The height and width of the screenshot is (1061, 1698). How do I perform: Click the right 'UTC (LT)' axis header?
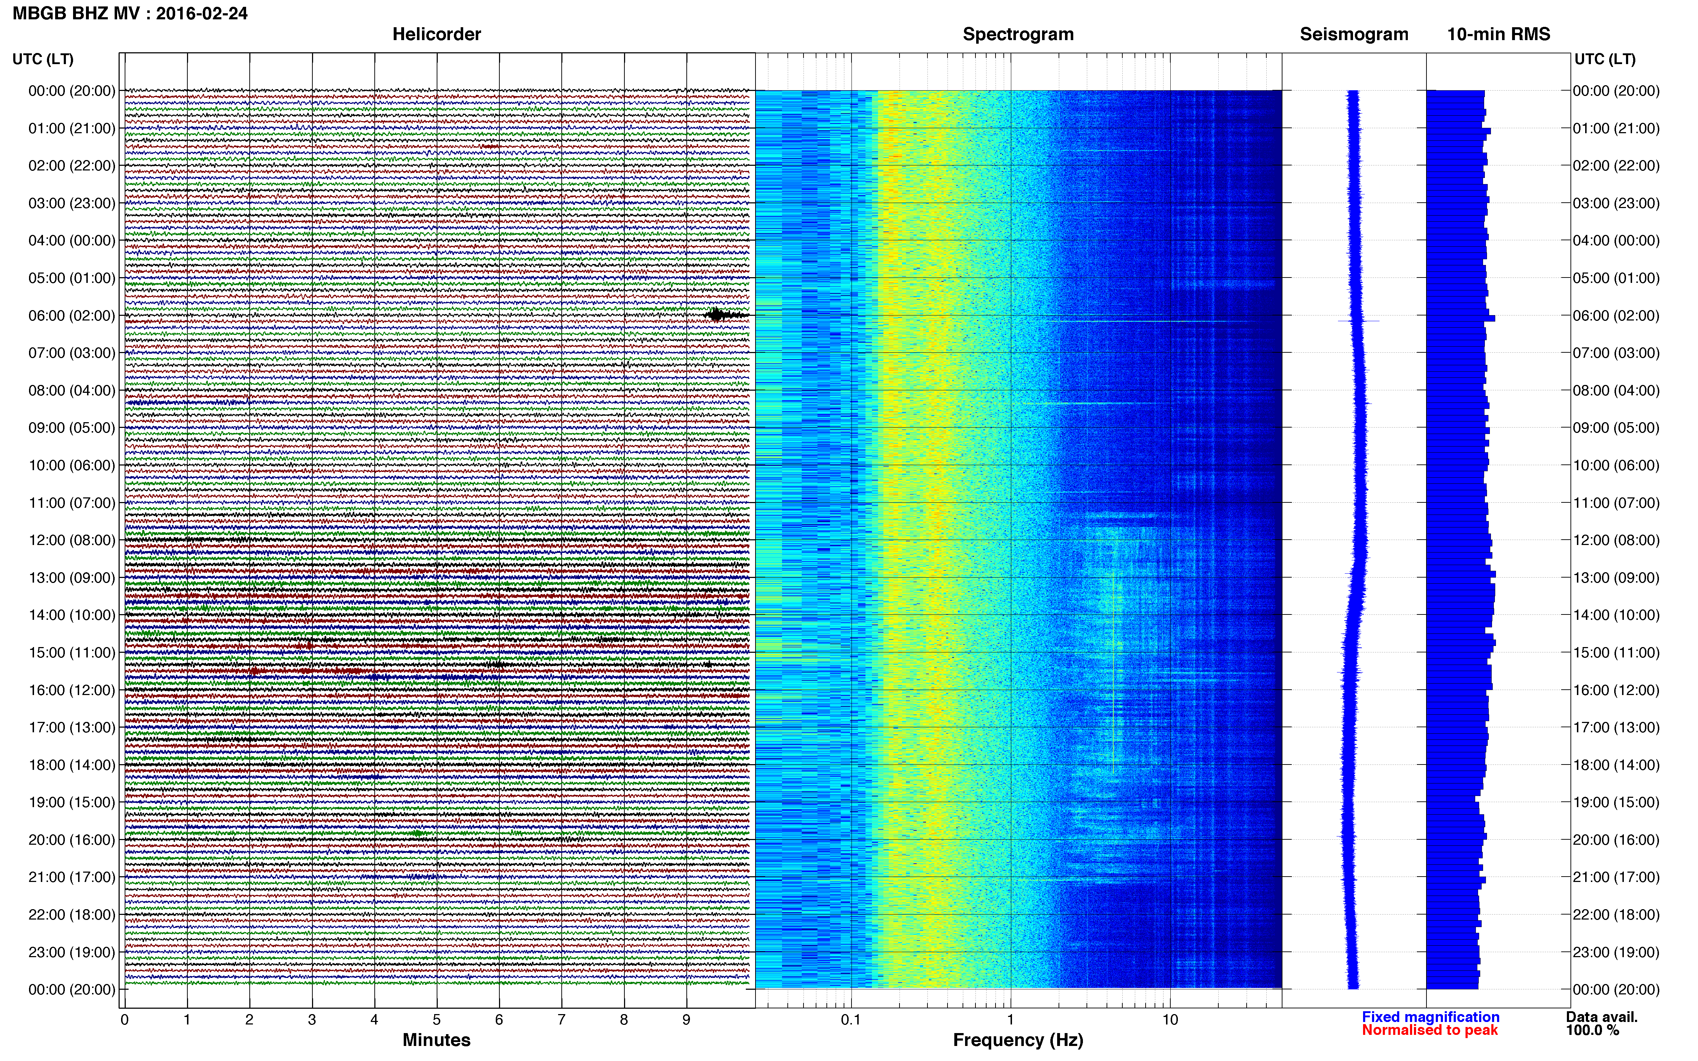(x=1605, y=59)
